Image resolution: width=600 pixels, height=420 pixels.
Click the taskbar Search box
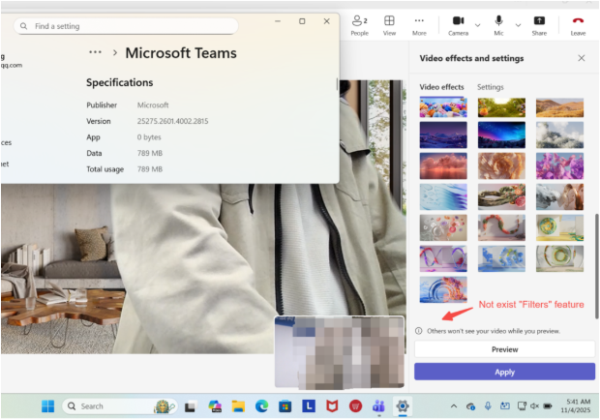click(120, 406)
